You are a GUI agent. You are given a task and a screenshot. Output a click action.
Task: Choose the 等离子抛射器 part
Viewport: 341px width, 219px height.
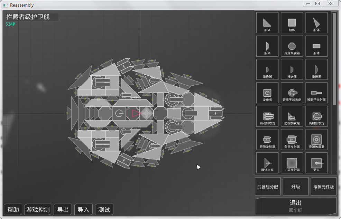(316, 93)
